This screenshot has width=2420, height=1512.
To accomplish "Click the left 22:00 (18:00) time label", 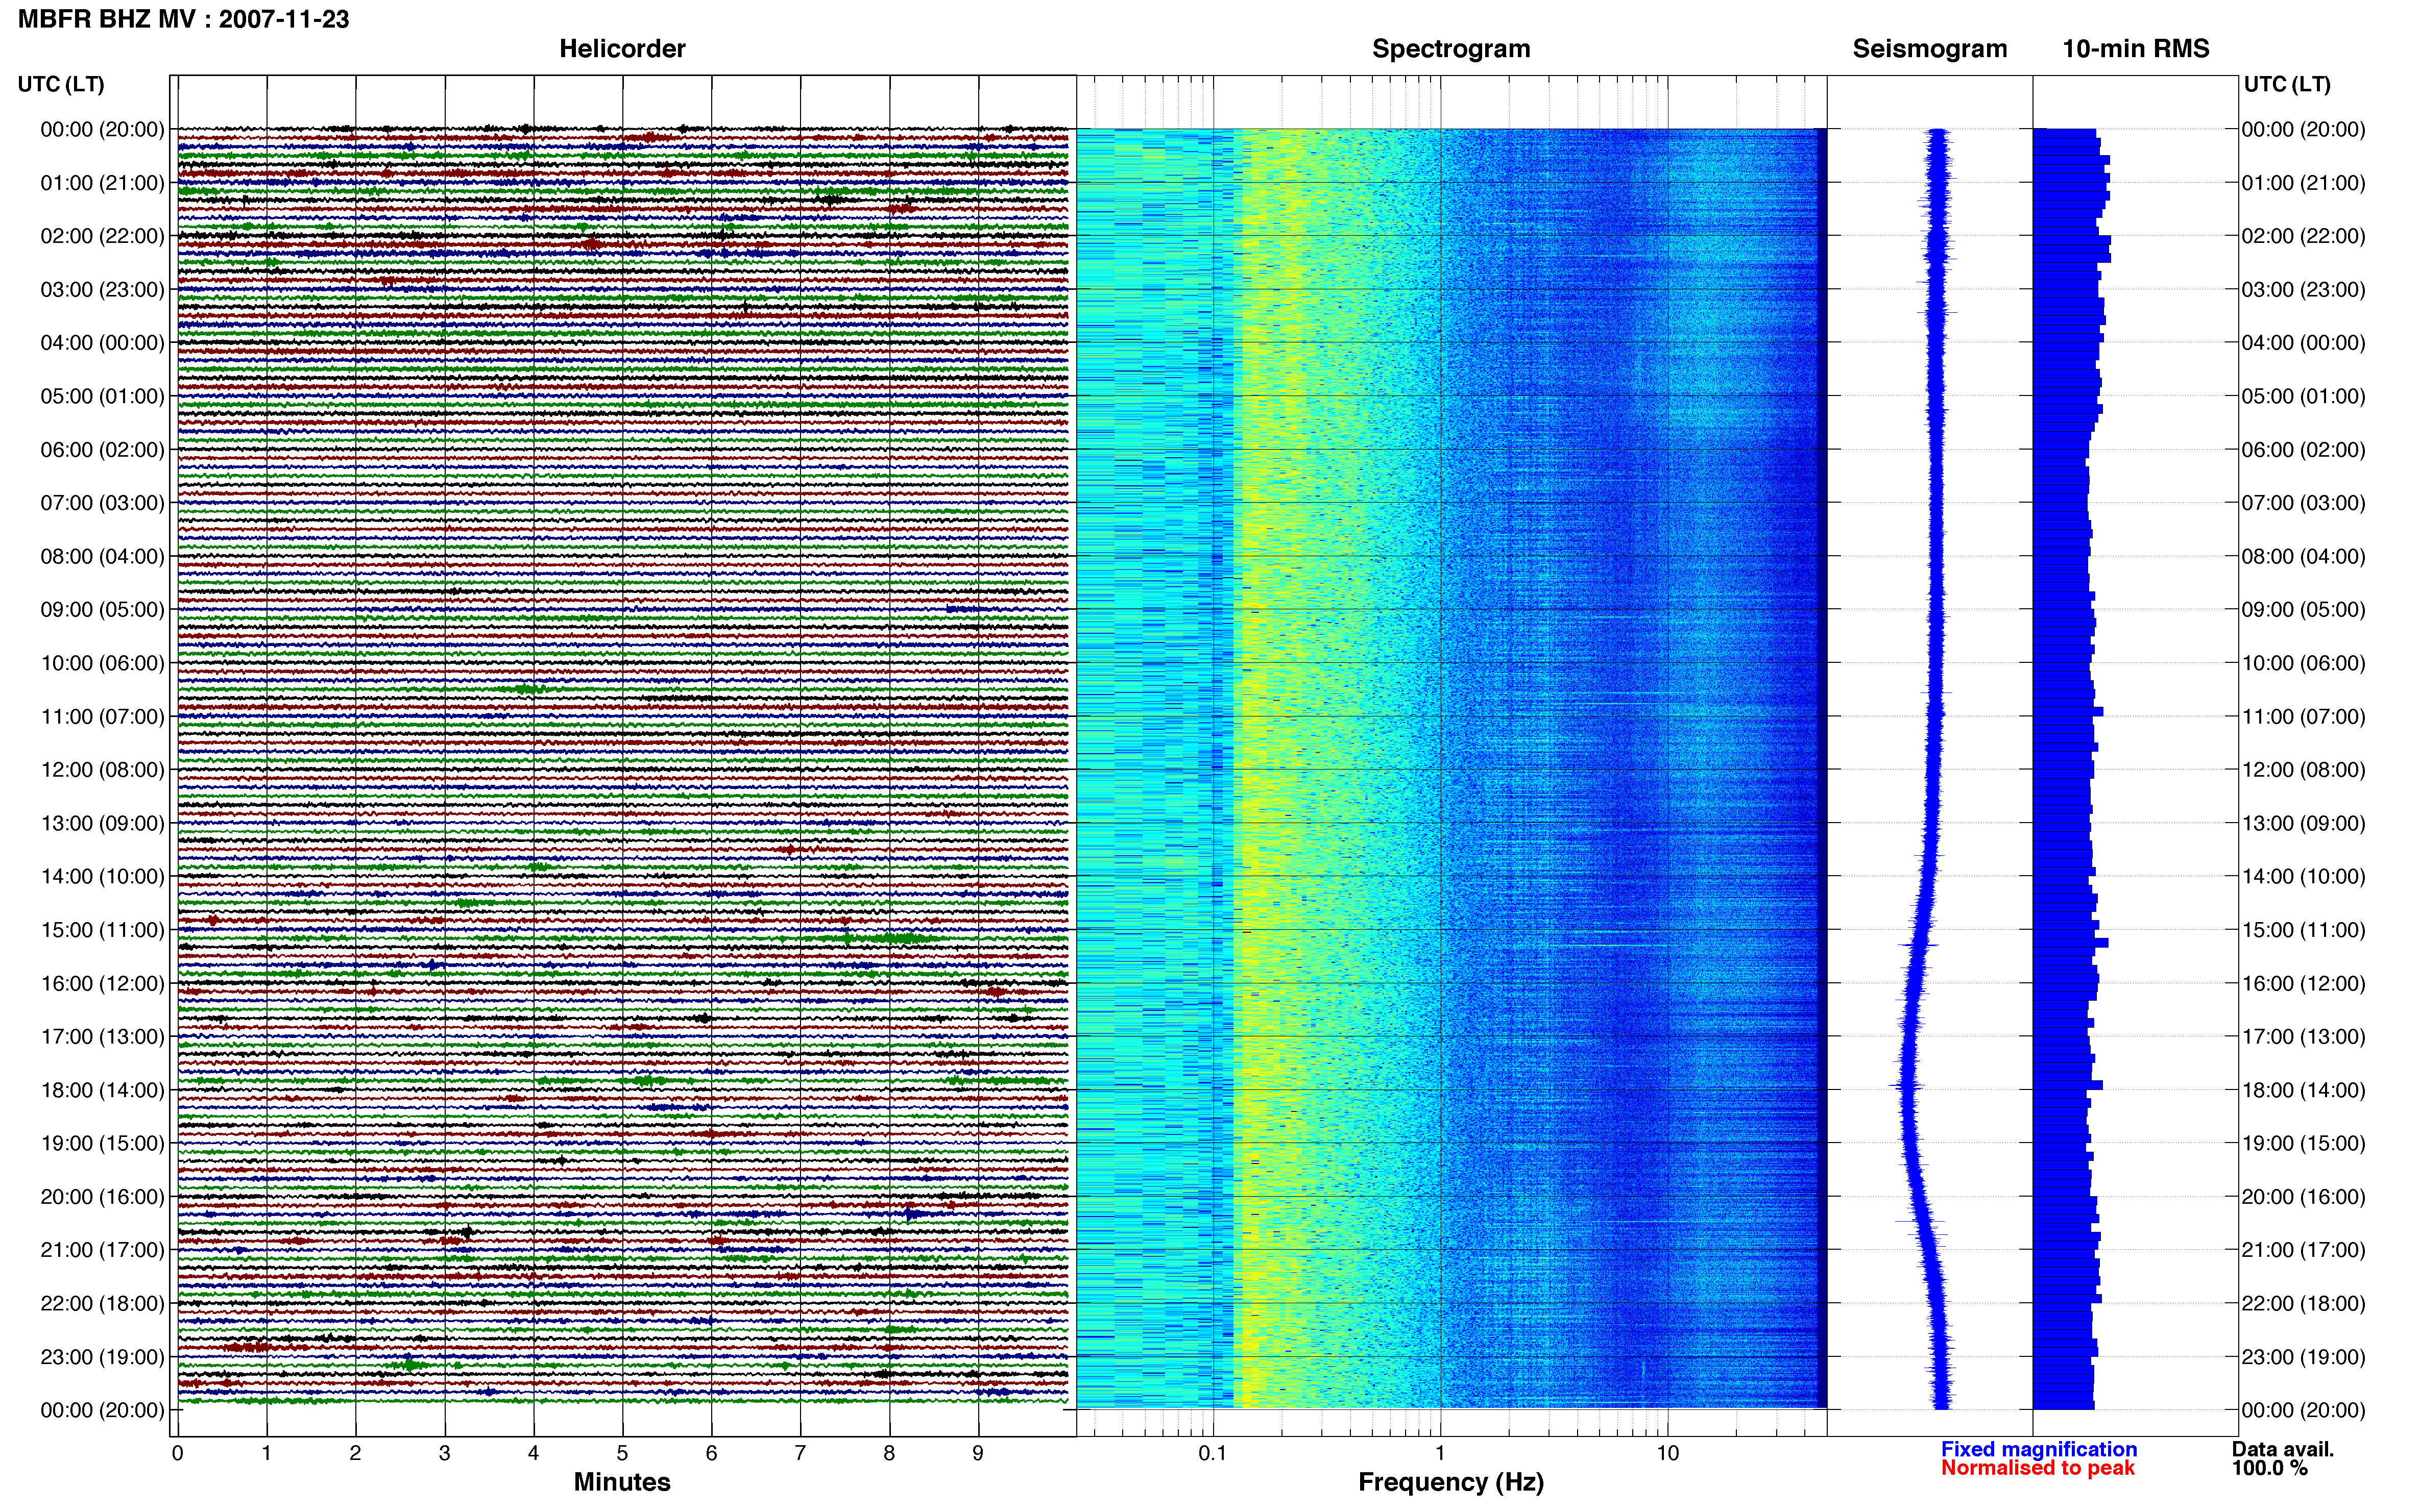I will [102, 1304].
